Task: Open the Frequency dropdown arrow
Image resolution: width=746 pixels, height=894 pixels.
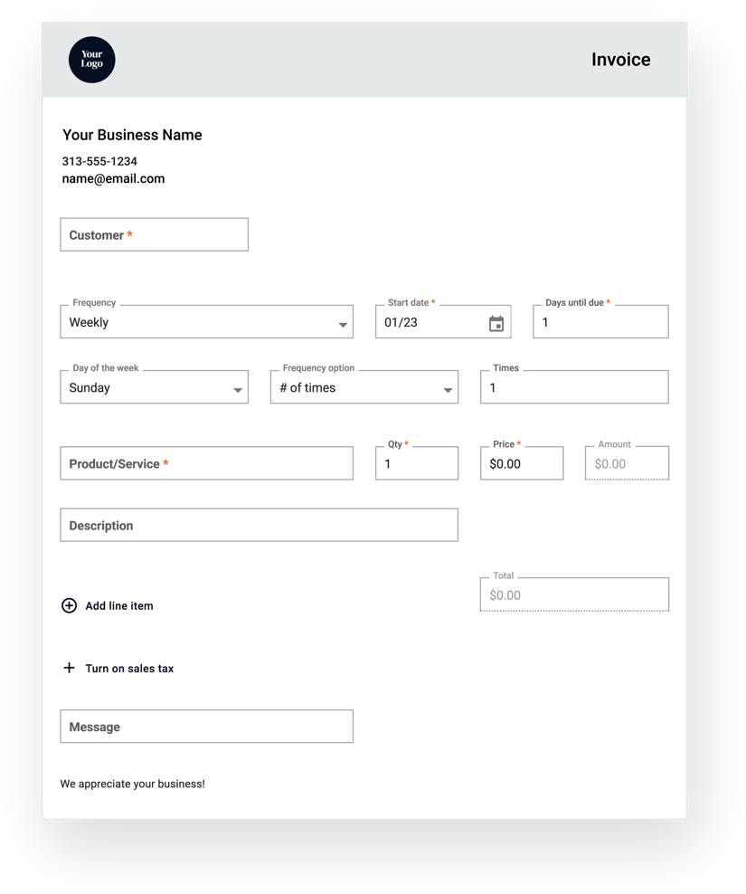Action: pyautogui.click(x=344, y=322)
